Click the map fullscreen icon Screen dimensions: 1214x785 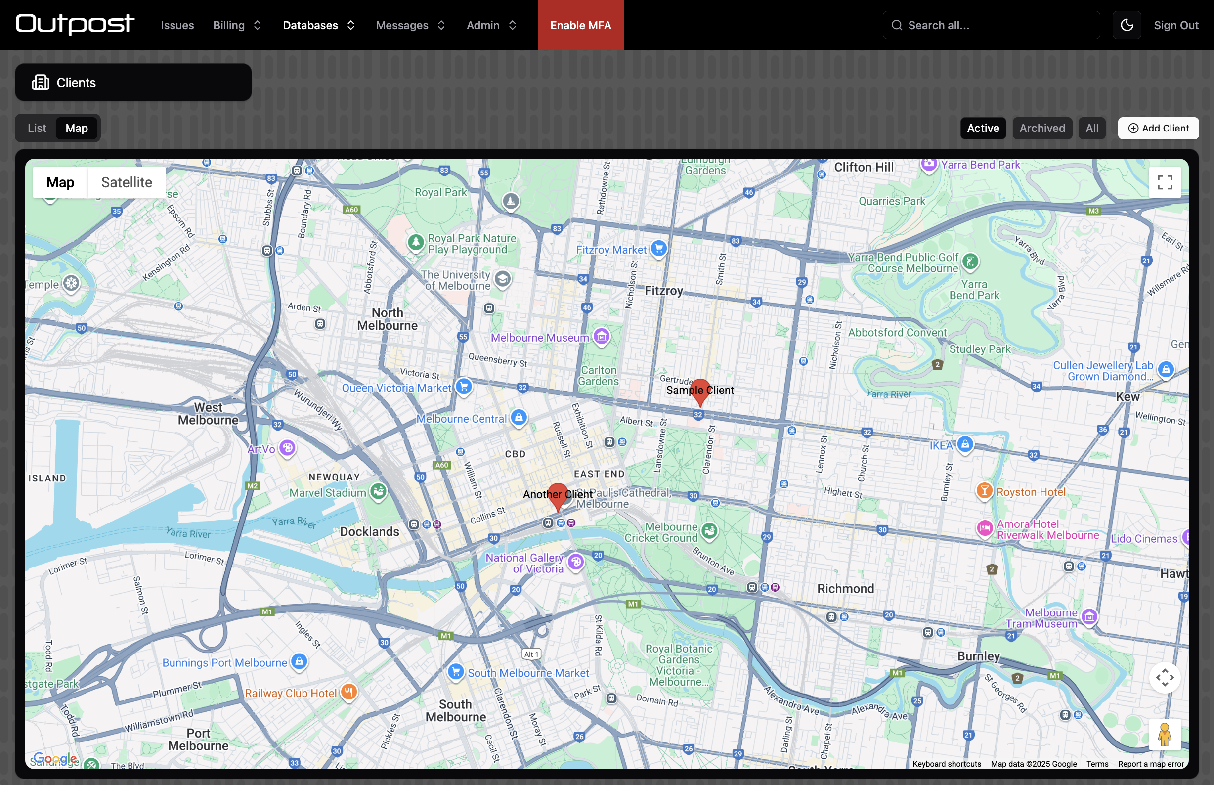click(x=1165, y=182)
